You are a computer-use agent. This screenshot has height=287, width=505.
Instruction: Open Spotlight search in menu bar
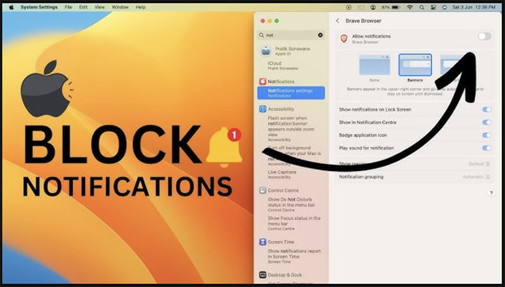coord(422,7)
